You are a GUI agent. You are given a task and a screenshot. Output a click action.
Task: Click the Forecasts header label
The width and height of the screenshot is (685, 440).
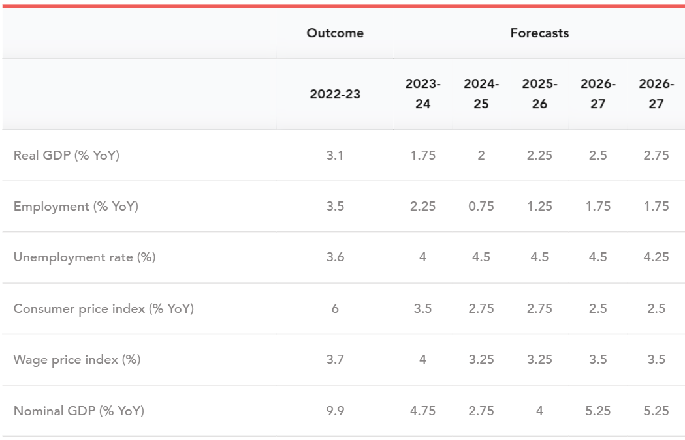click(x=539, y=33)
